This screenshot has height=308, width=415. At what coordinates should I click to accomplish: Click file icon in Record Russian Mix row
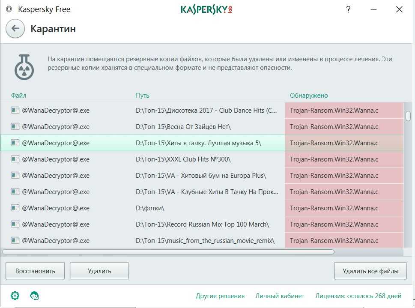(15, 224)
